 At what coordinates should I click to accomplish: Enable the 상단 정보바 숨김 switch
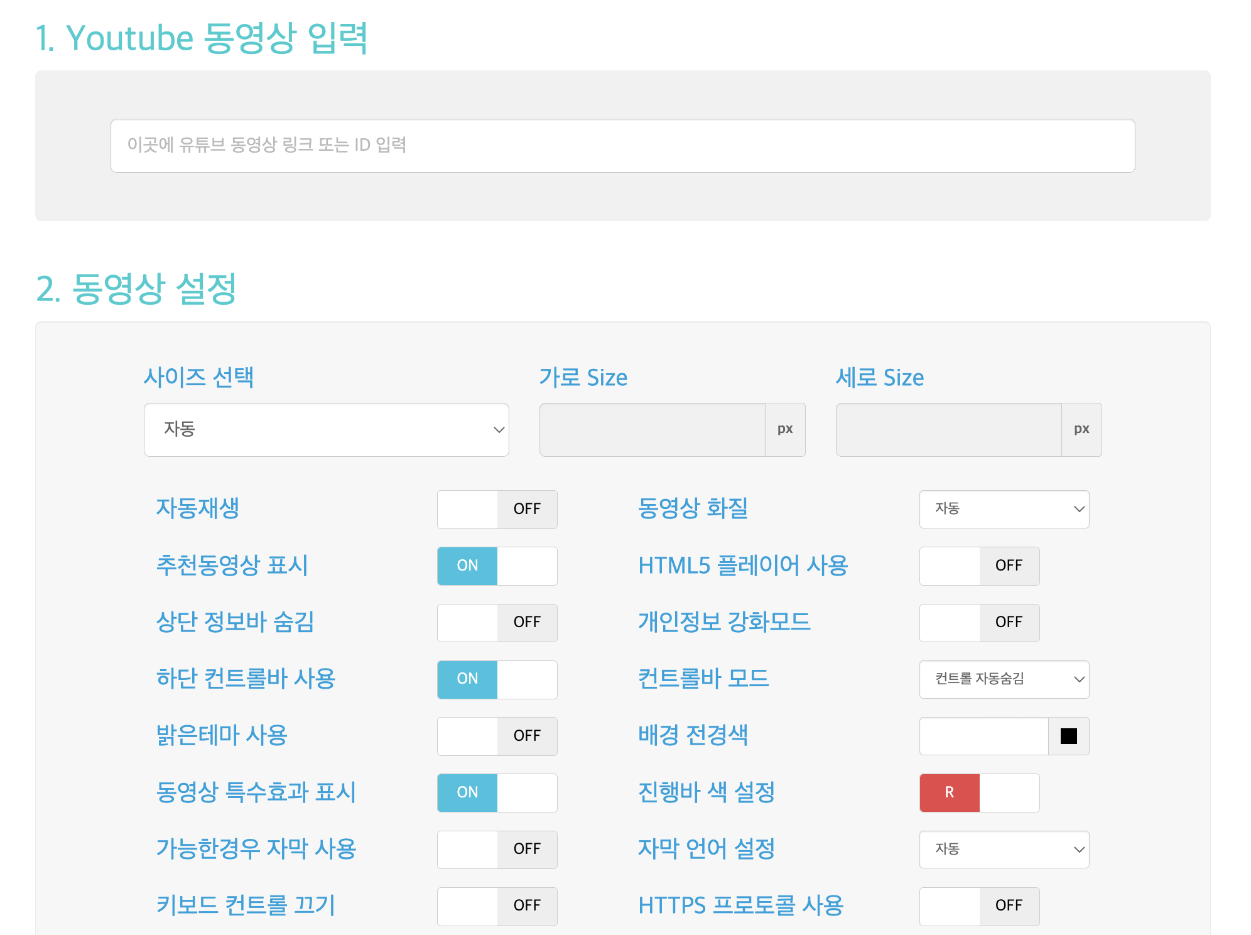point(497,623)
